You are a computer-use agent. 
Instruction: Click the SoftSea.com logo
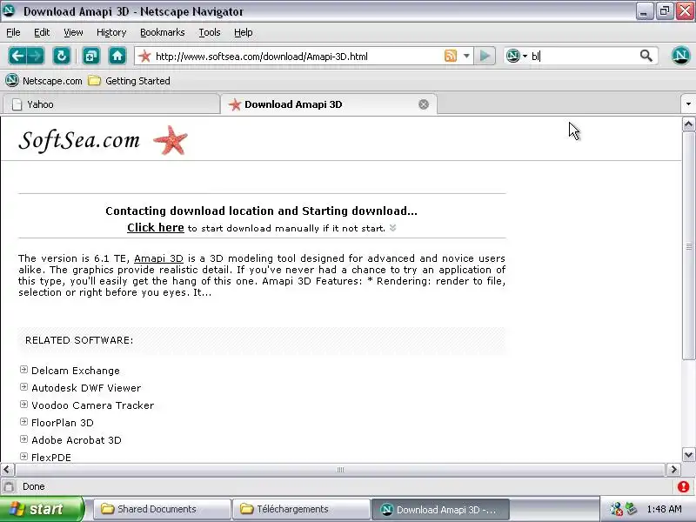click(x=79, y=140)
